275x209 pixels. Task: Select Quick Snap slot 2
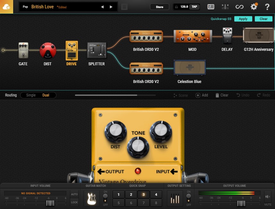coord(131,195)
